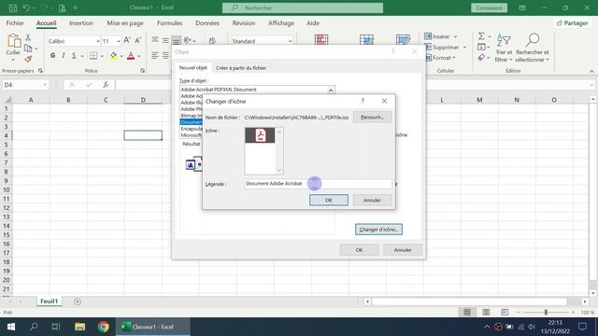Open the Insertion ribbon tab
Viewport: 598px width, 336px height.
click(x=81, y=23)
